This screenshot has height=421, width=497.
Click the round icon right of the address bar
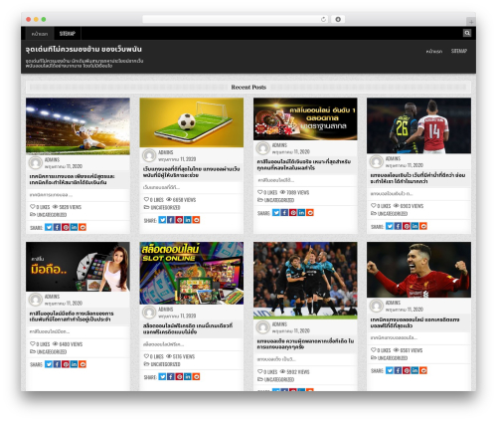pos(338,19)
